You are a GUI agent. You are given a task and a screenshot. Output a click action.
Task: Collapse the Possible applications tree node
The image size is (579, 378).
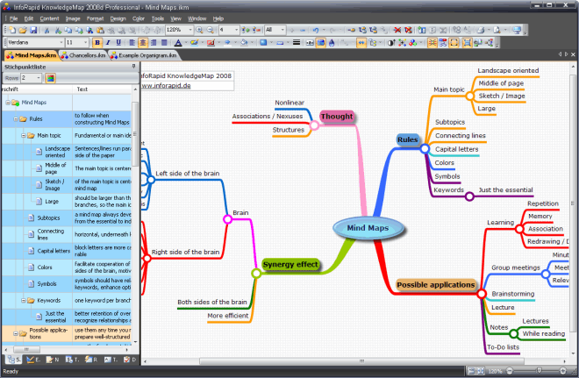coord(16,333)
